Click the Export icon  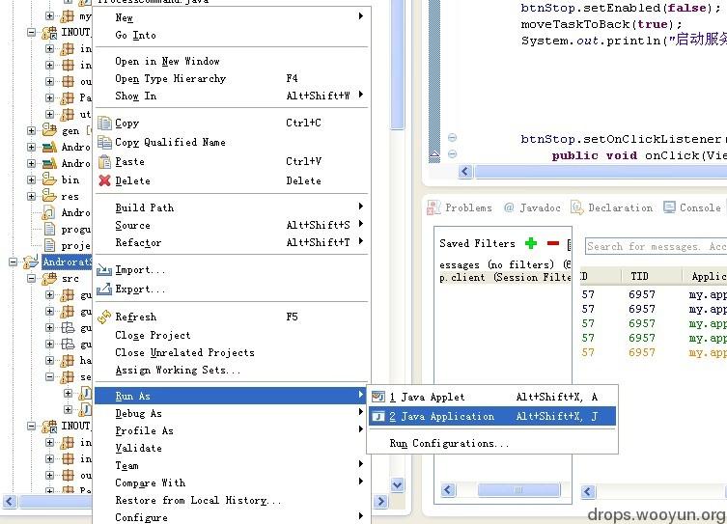click(104, 290)
